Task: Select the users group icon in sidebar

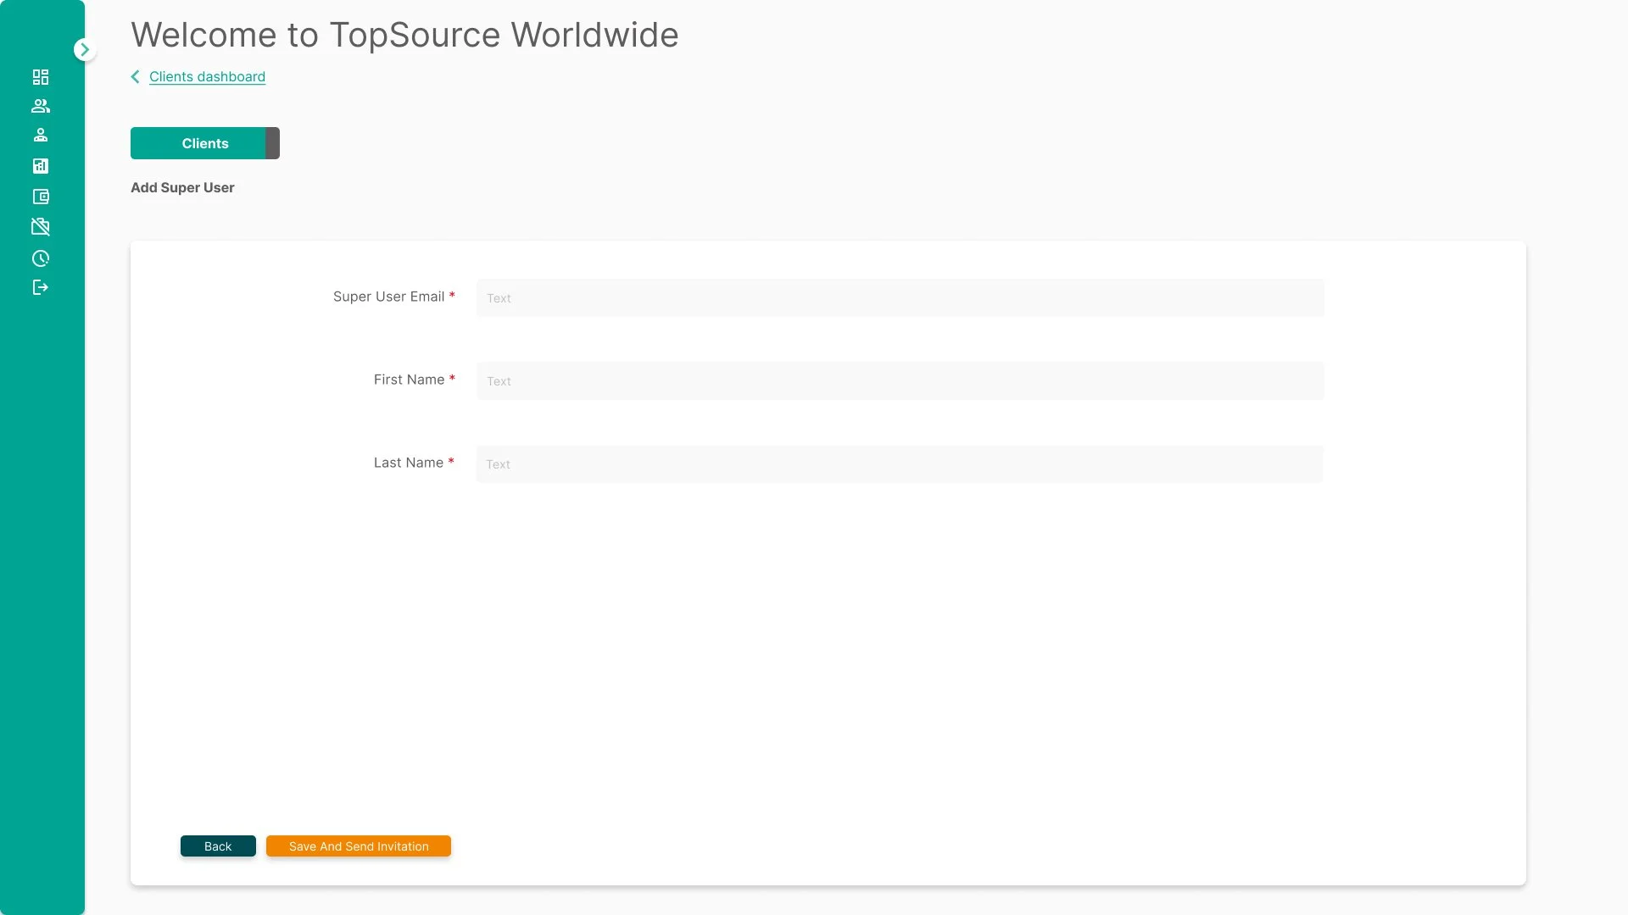Action: pyautogui.click(x=41, y=106)
